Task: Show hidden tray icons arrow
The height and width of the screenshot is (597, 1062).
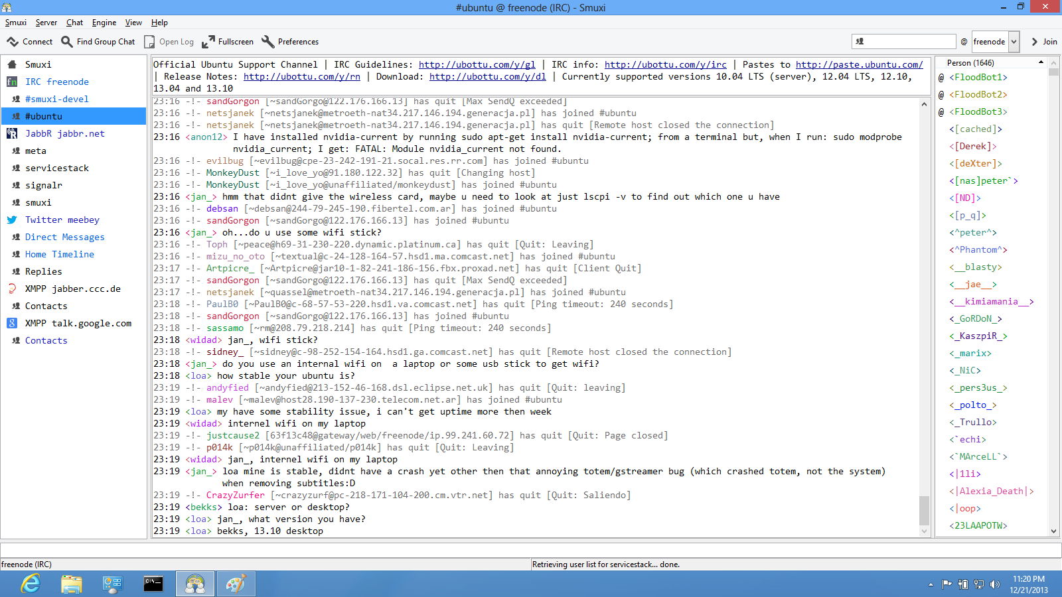Action: click(x=931, y=584)
